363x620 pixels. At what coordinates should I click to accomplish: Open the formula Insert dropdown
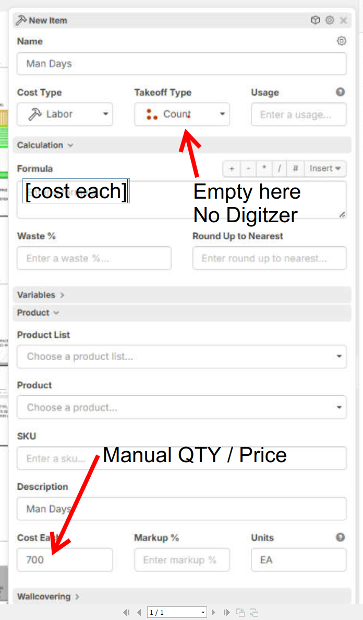point(325,168)
